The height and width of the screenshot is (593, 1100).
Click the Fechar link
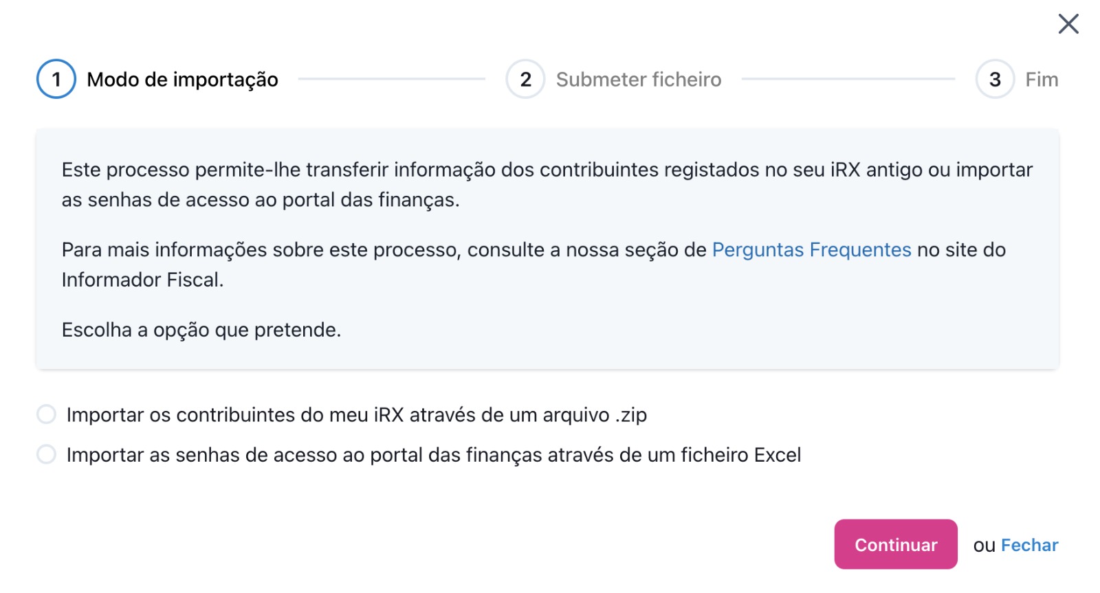1029,545
